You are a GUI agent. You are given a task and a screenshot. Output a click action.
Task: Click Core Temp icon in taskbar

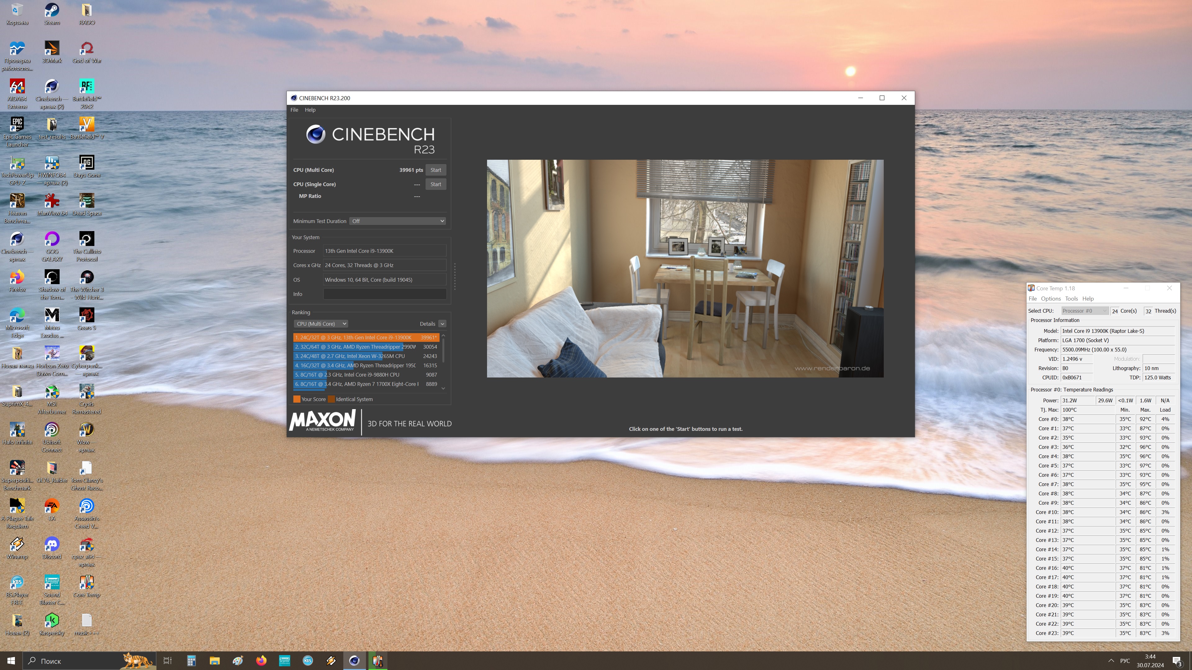point(377,661)
